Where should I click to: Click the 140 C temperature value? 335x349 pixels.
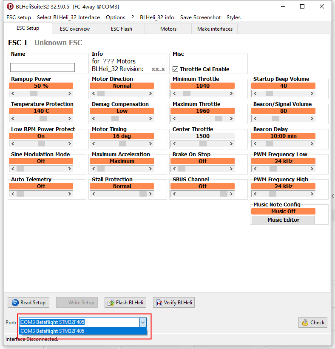click(41, 111)
